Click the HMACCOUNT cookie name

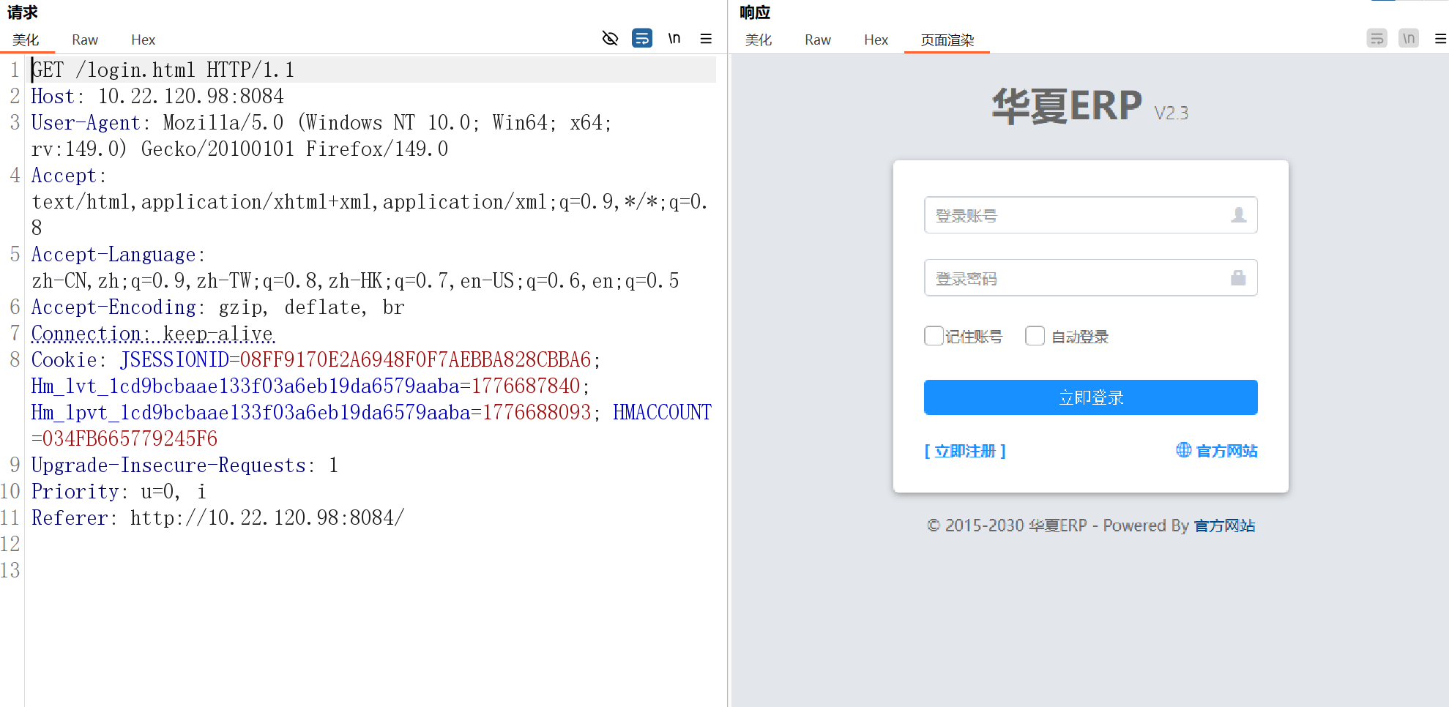[x=662, y=412]
